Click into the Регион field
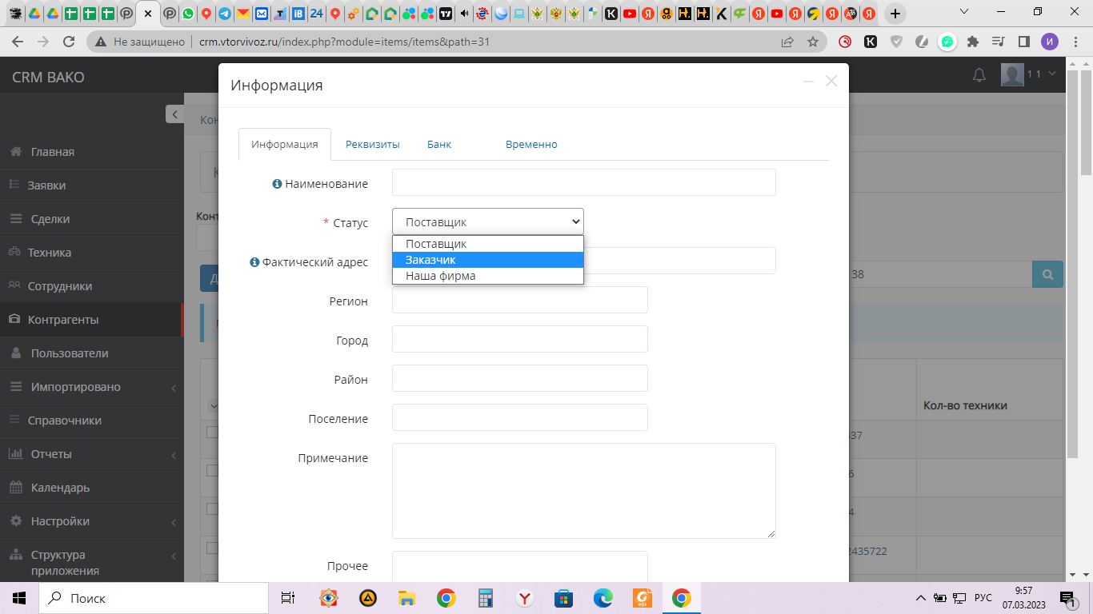Image resolution: width=1093 pixels, height=614 pixels. (520, 300)
